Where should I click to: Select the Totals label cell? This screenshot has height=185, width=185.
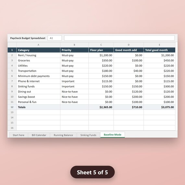pos(38,107)
